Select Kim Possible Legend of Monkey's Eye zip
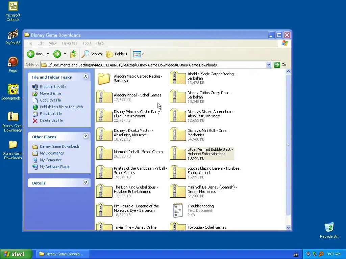This screenshot has height=259, width=346. pos(104,210)
